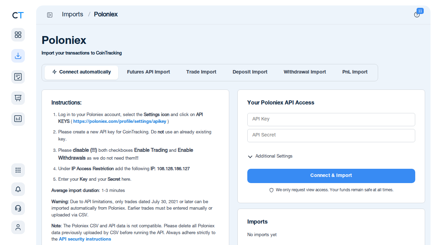Click the lightning bolt icon on Connect tab
Viewport: 436px width, 245px height.
coord(54,72)
